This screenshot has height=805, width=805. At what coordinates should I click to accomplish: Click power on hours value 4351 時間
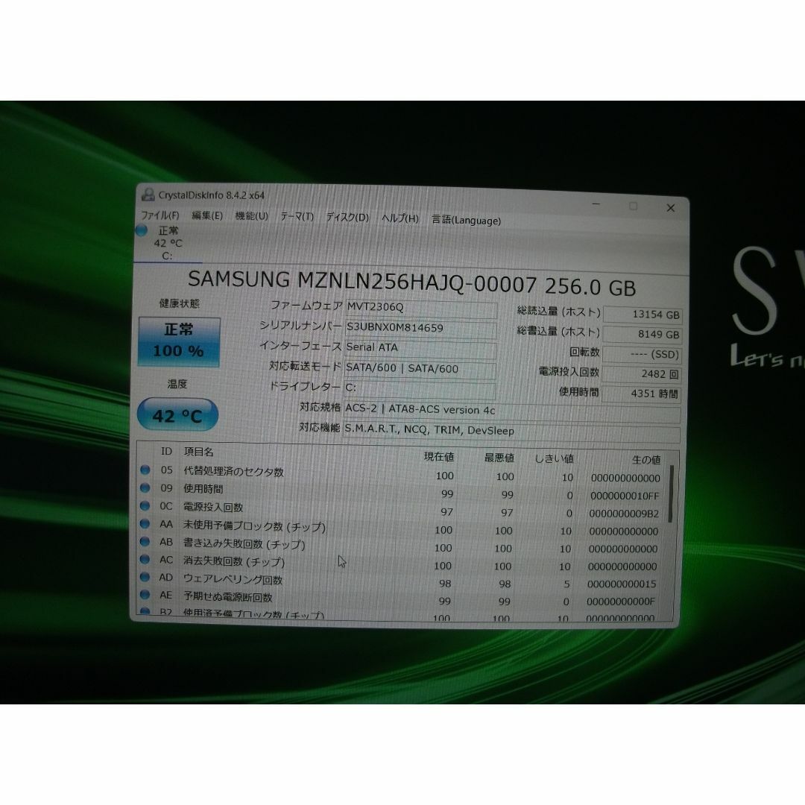641,394
